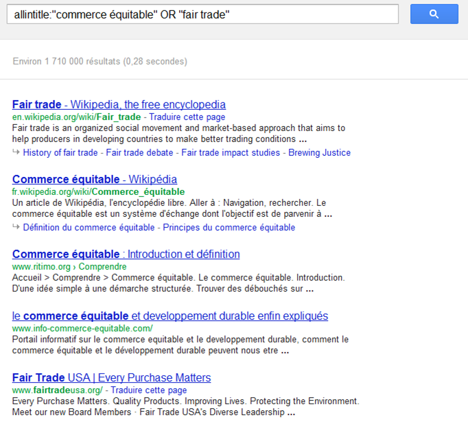Click the arrow icon before Définition du commerce équitable

click(x=16, y=227)
